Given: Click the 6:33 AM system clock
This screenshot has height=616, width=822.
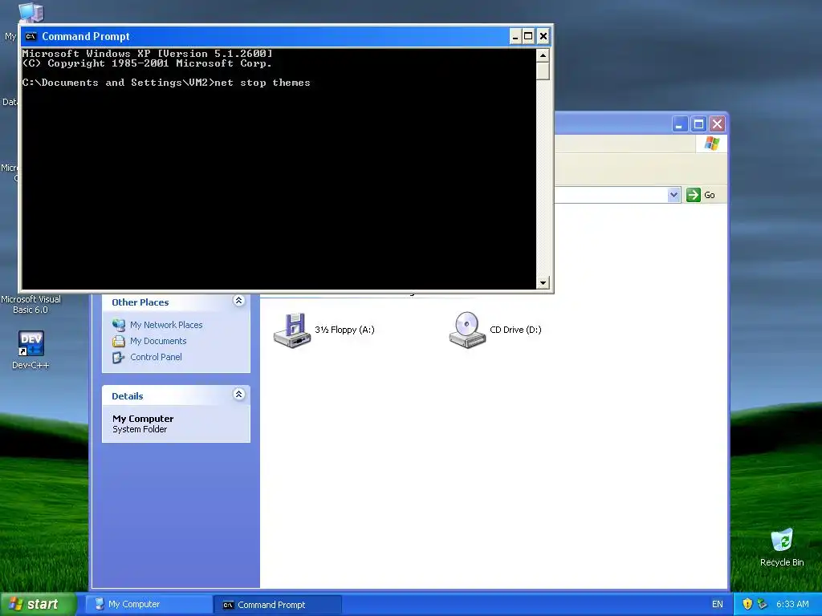Looking at the screenshot, I should [x=792, y=605].
